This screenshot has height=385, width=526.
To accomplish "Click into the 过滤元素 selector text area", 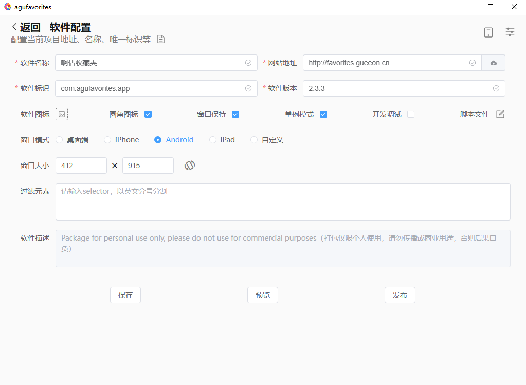I will (283, 201).
